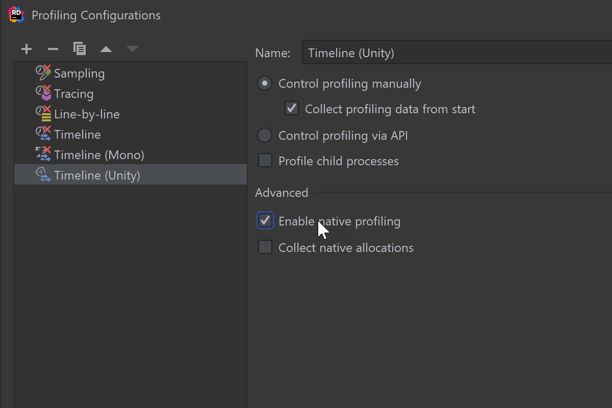612x408 pixels.
Task: Enable the Profile child processes checkbox
Action: point(265,161)
